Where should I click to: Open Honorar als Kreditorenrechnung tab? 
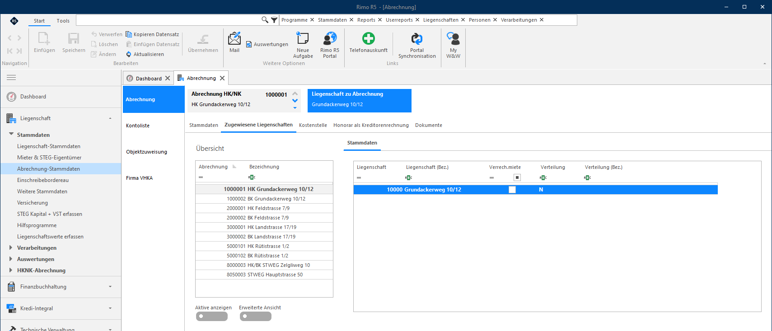tap(371, 125)
